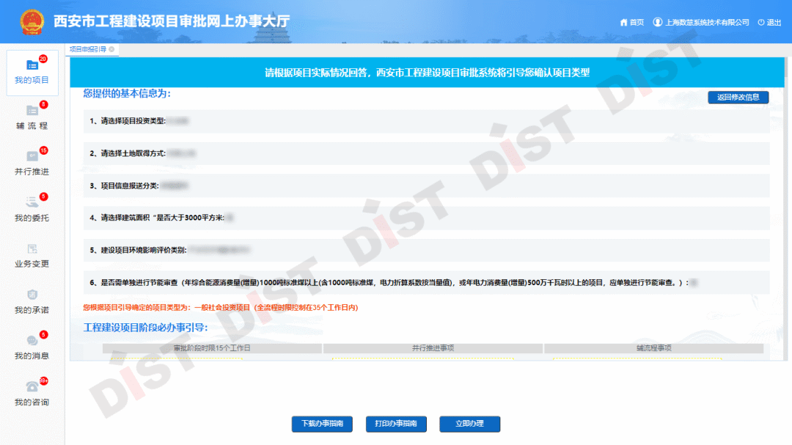Click the 退出 logout link
792x445 pixels.
click(x=769, y=23)
